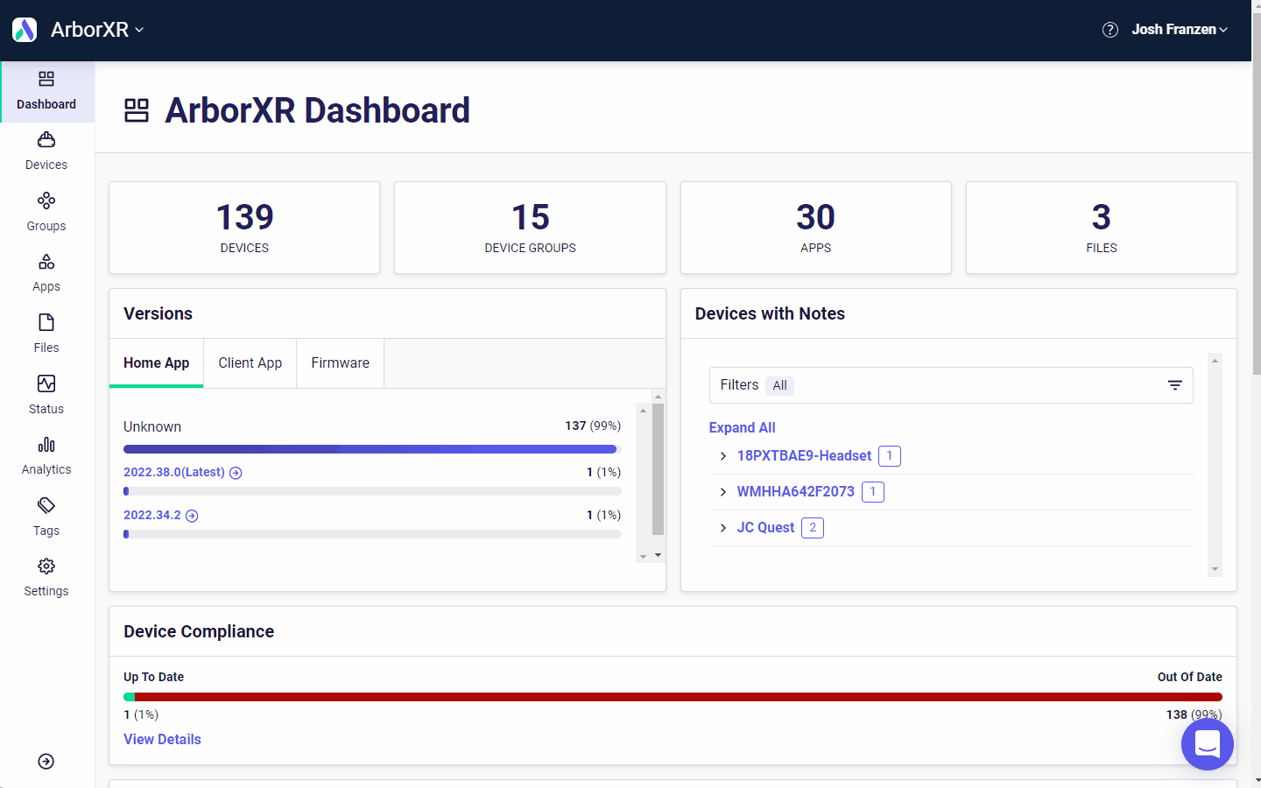View Analytics from the sidebar

point(46,457)
